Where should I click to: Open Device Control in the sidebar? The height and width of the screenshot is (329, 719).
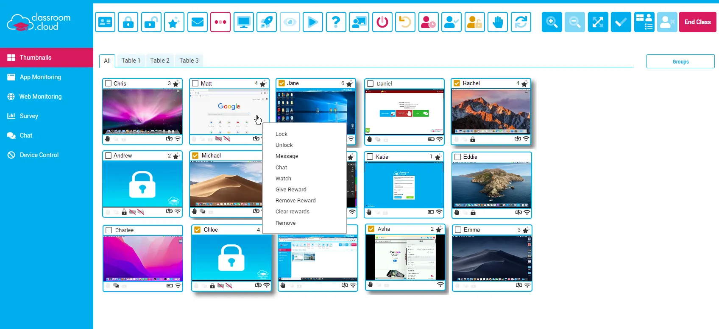[x=47, y=155]
